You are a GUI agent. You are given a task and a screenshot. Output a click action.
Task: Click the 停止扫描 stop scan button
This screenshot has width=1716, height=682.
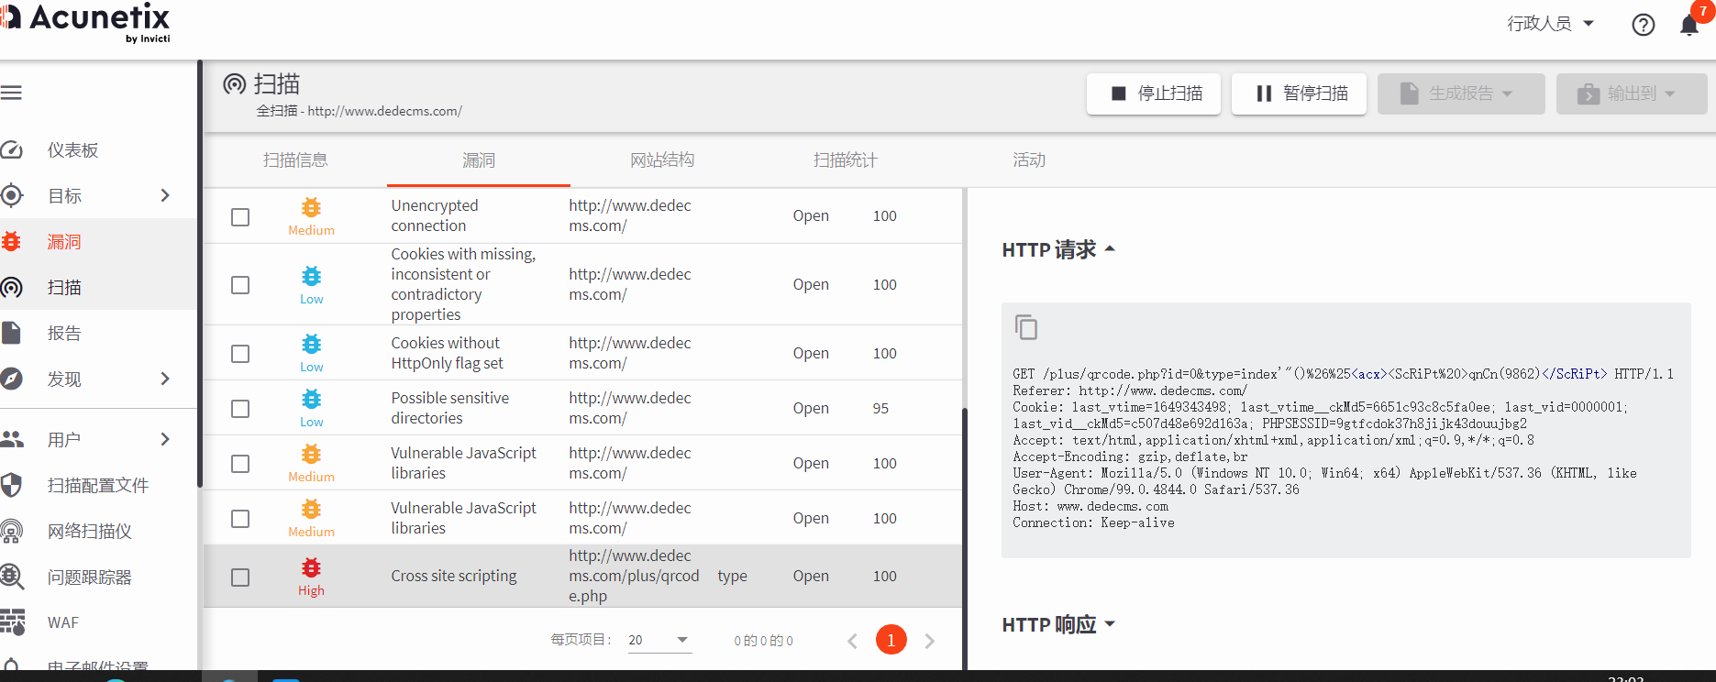tap(1154, 93)
